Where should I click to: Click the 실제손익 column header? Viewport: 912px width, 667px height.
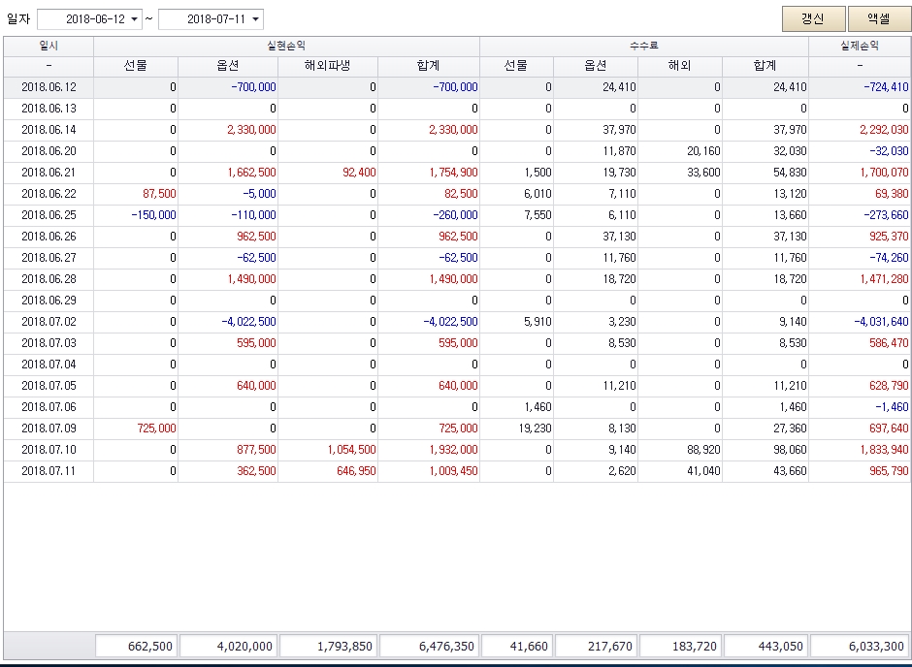tap(859, 46)
